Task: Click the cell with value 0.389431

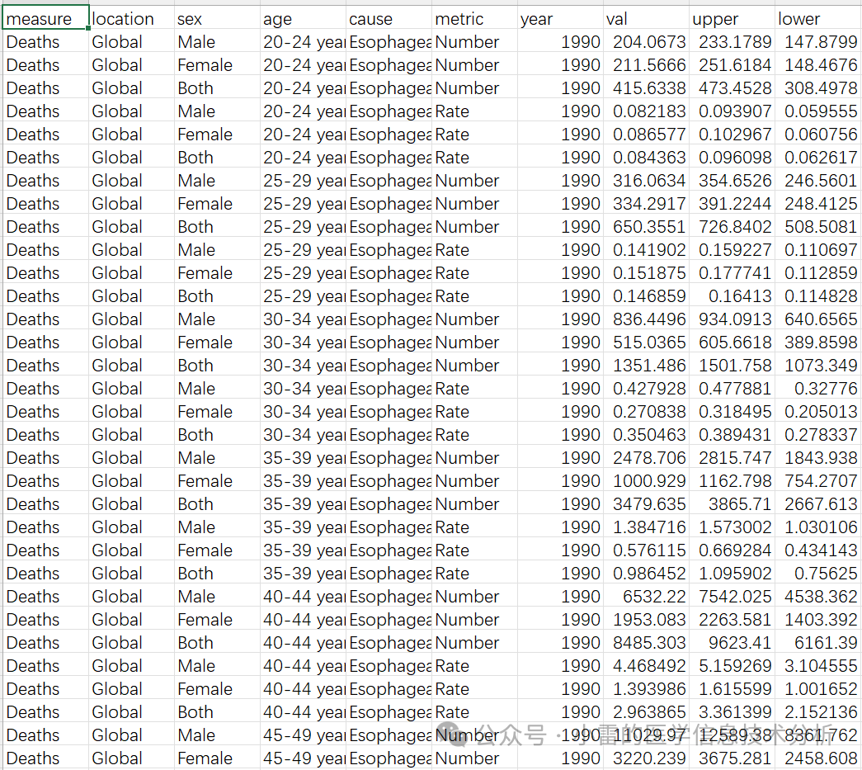Action: click(732, 434)
